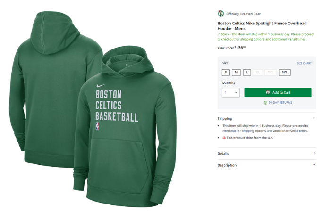Click the UK flag icon in Shipping
Screen dimensions: 322x212
[224, 138]
